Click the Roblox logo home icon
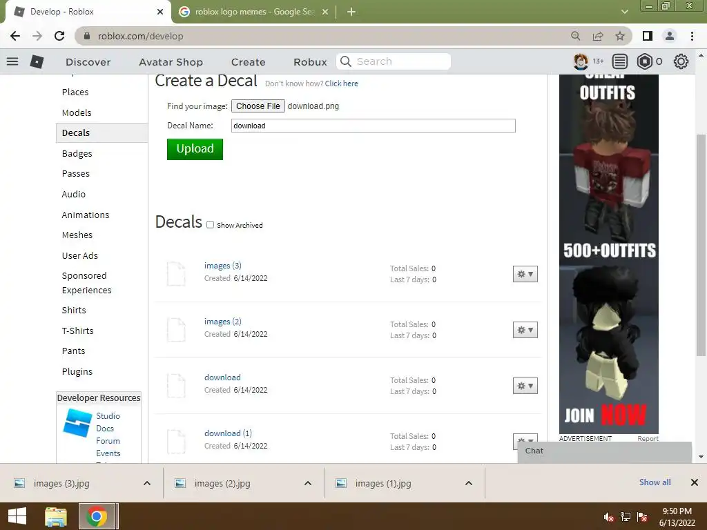The image size is (707, 530). click(37, 61)
